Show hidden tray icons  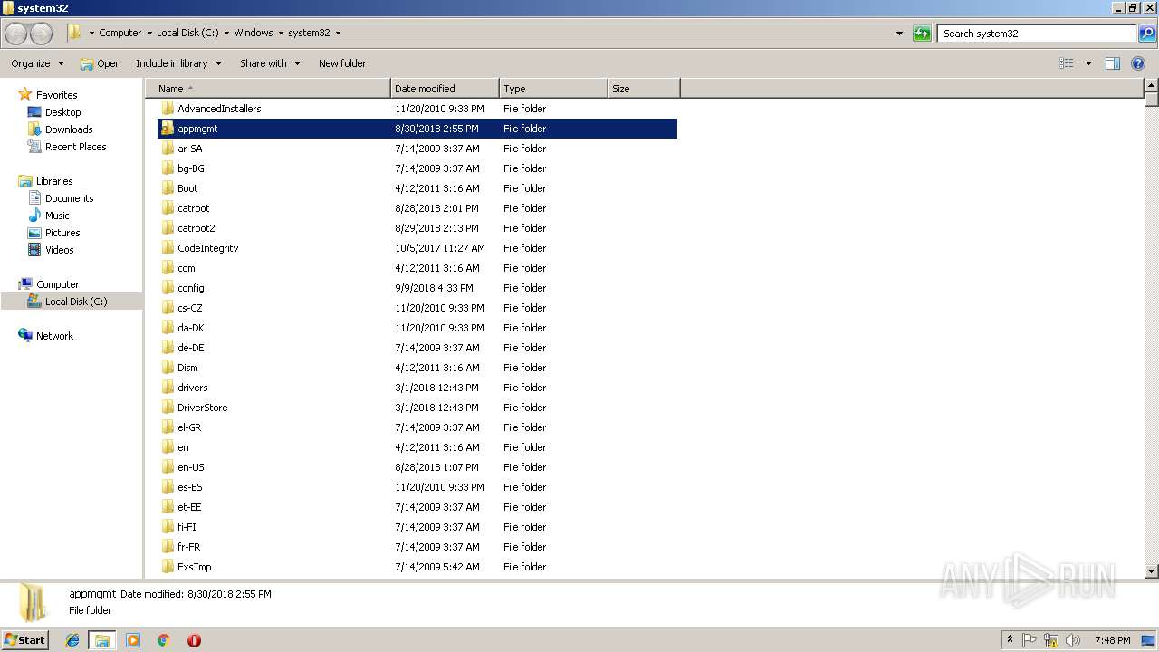pyautogui.click(x=1010, y=640)
